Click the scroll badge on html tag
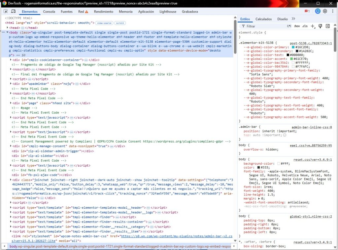Image resolution: width=338 pixels, height=250 pixels. 120,23
